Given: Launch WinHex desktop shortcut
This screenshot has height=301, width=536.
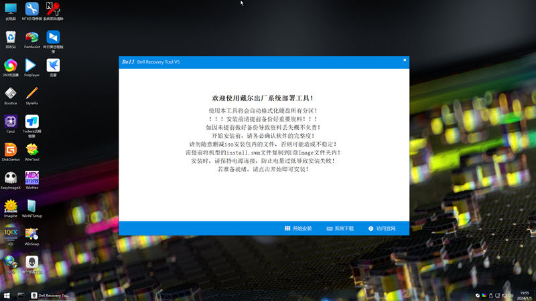Looking at the screenshot, I should [31, 180].
